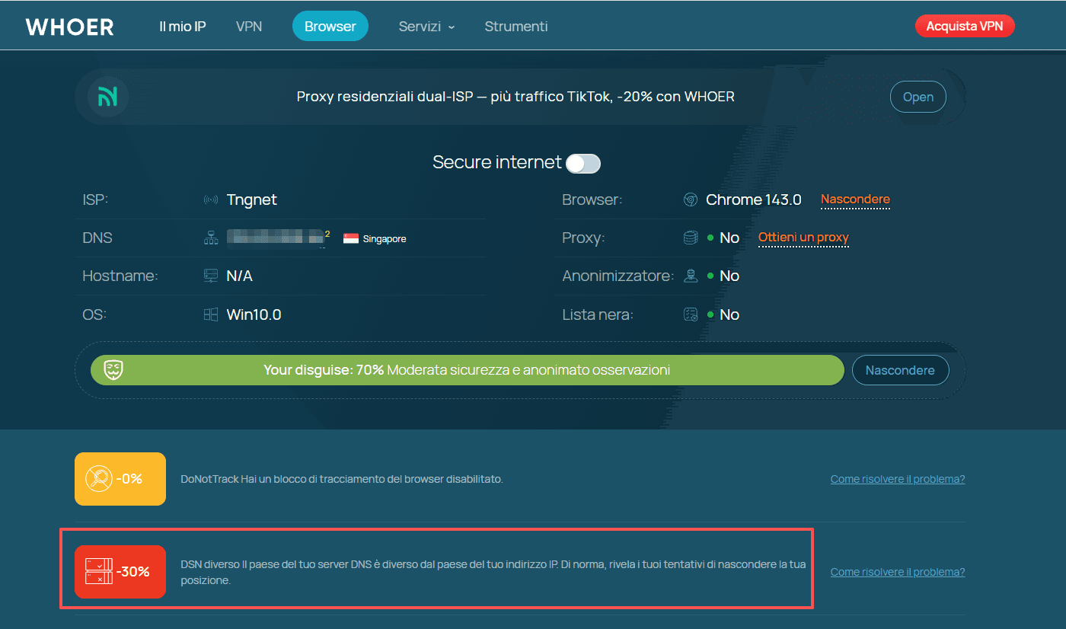The image size is (1066, 629).
Task: Click the green proxy banner logo icon
Action: tap(107, 97)
